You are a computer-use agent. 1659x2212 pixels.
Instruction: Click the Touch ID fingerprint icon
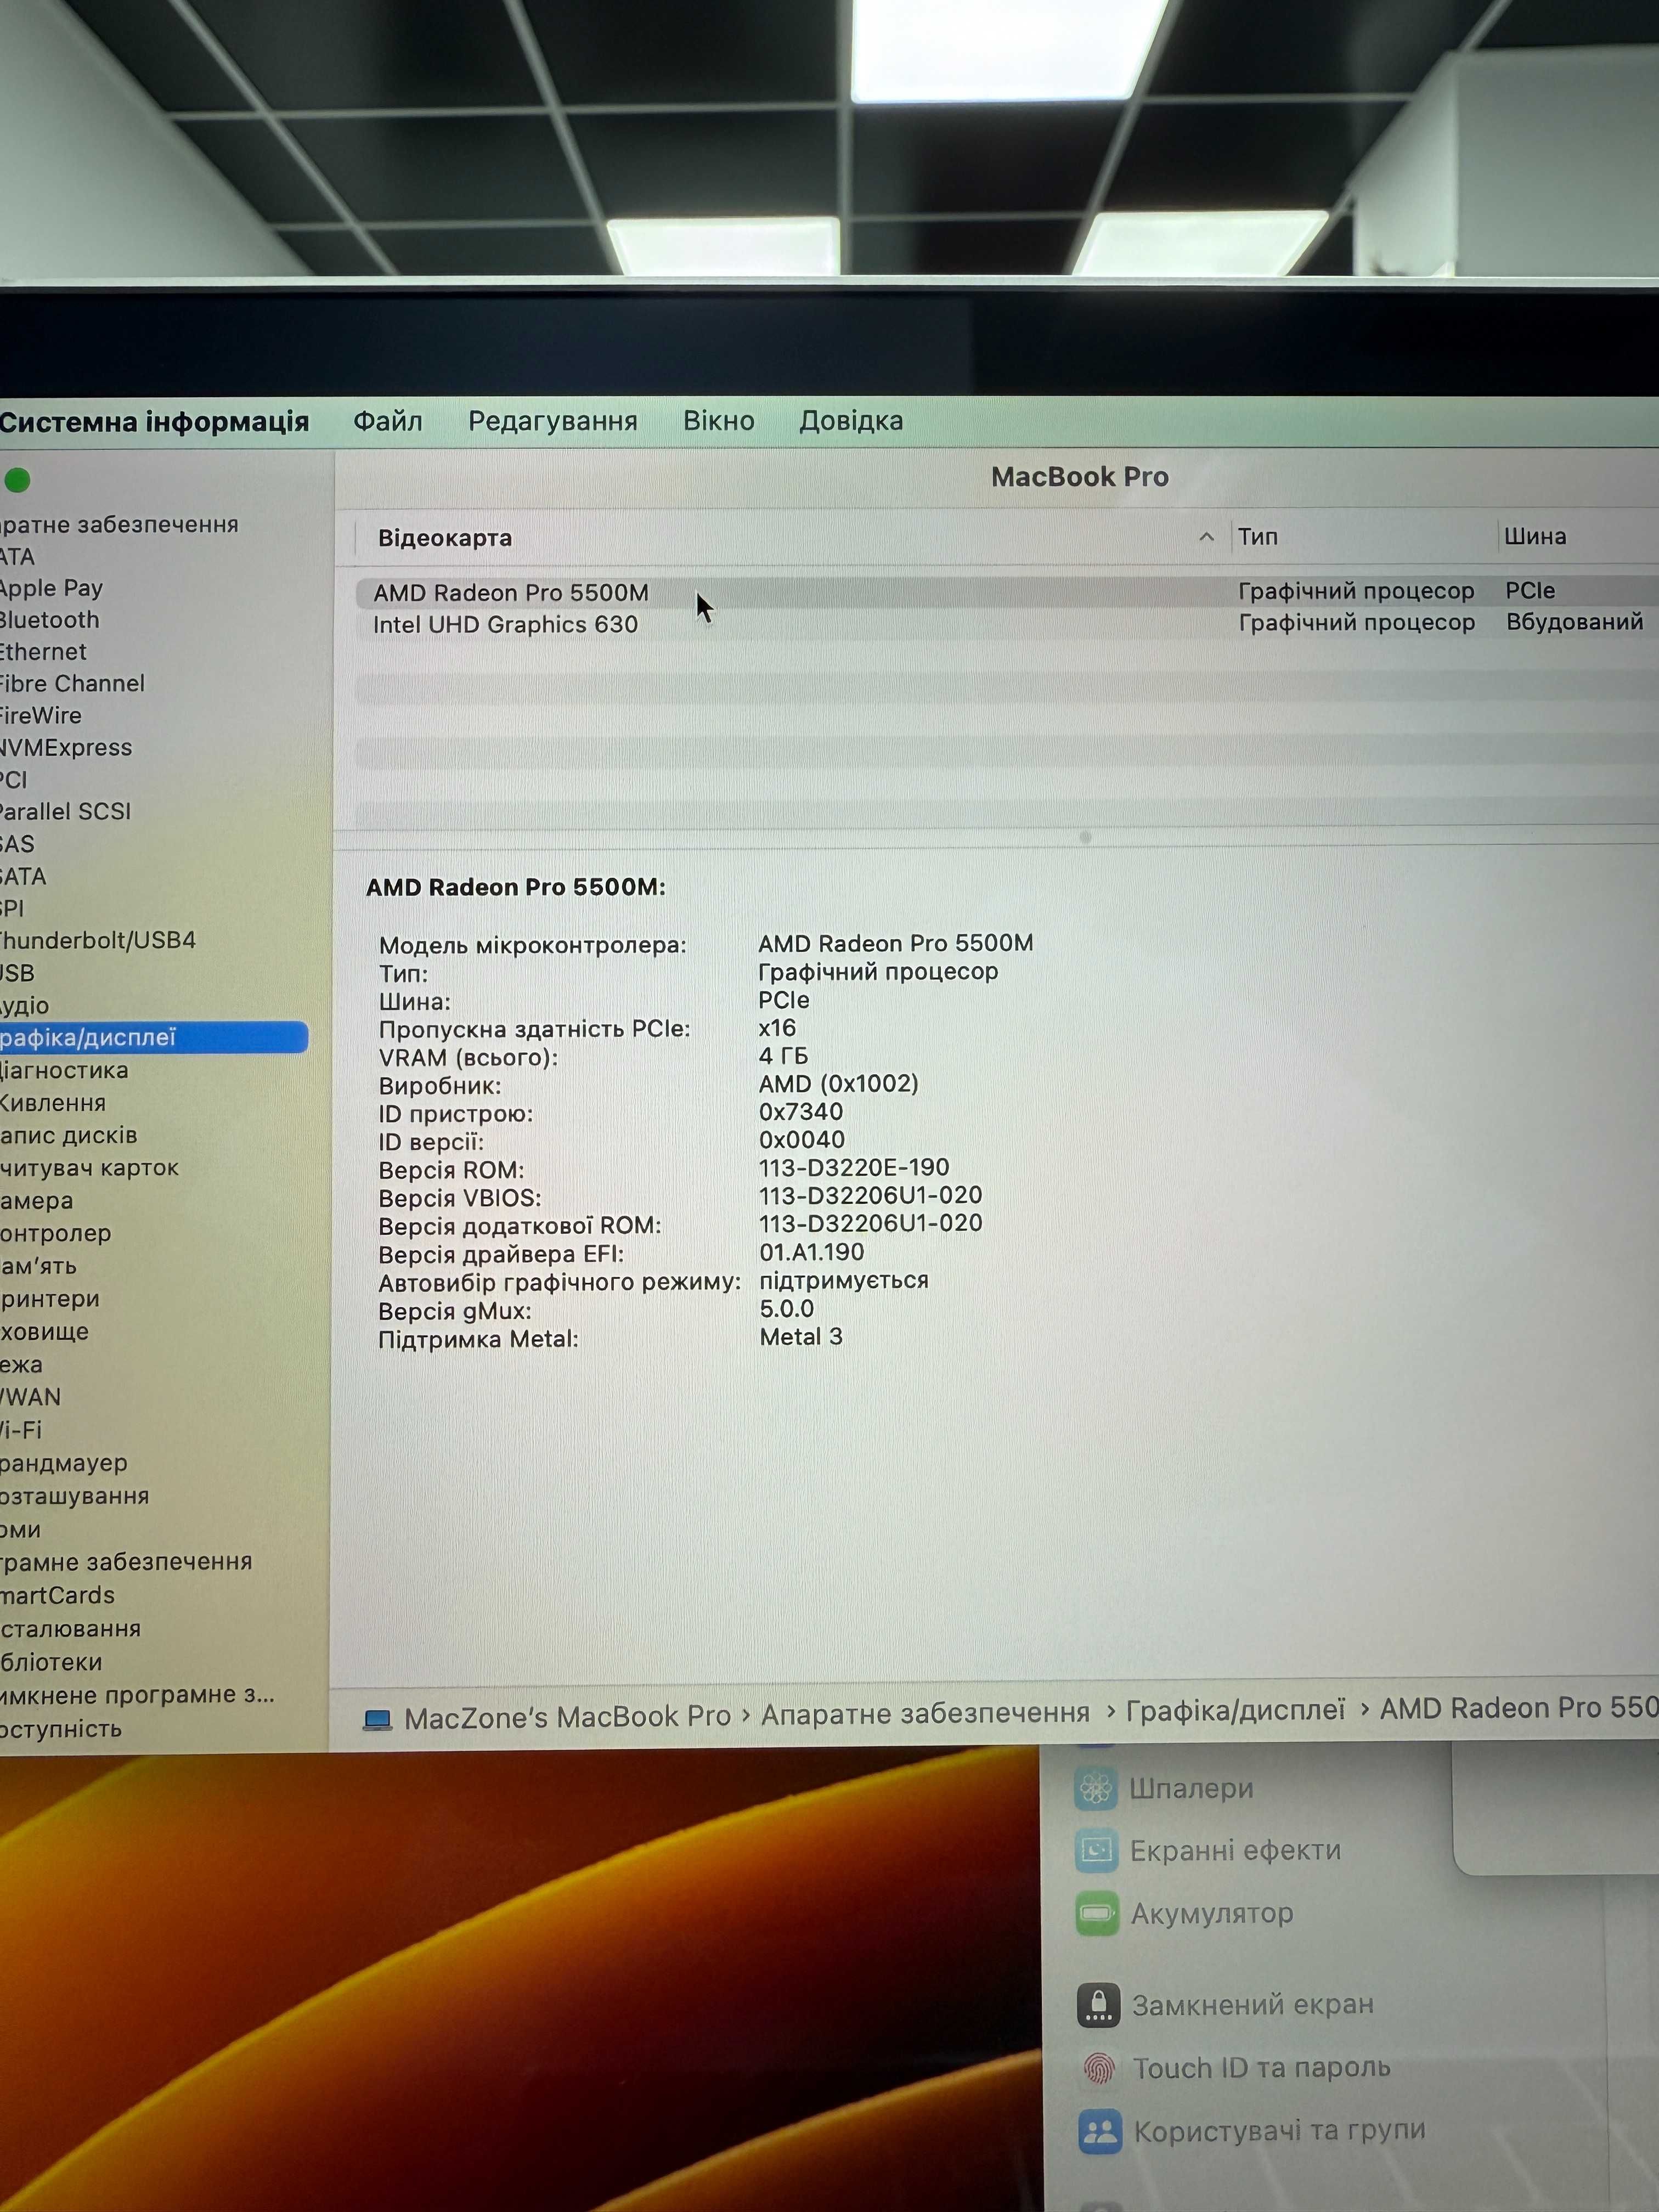1099,2068
